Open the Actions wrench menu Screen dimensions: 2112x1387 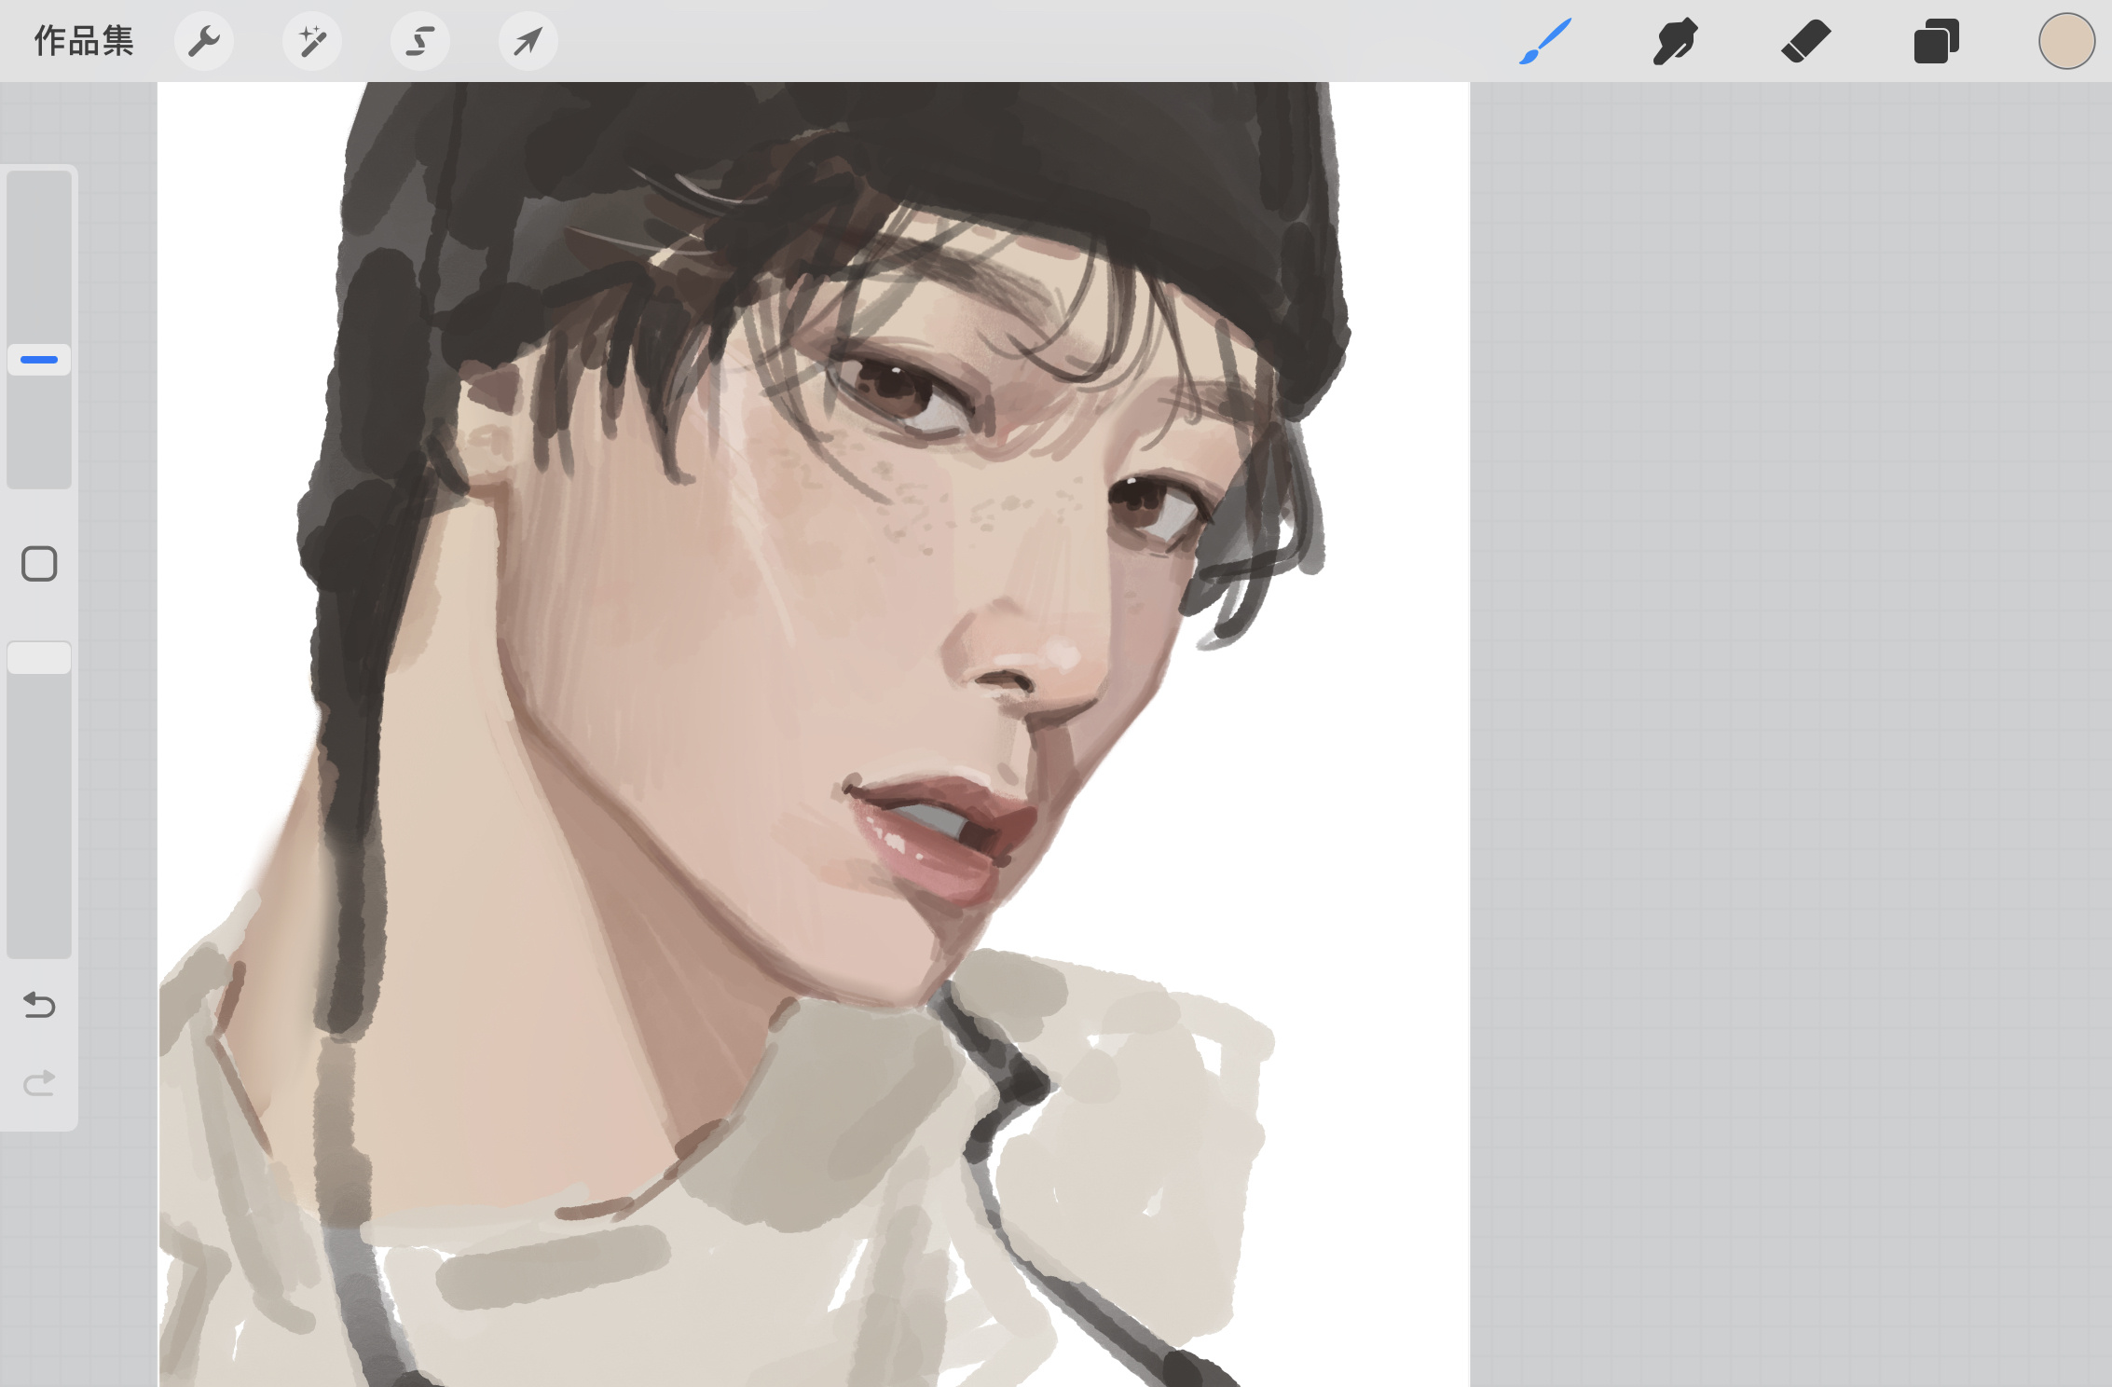(x=204, y=41)
